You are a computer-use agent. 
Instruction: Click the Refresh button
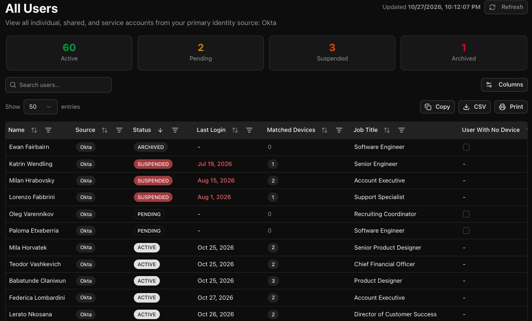click(506, 7)
